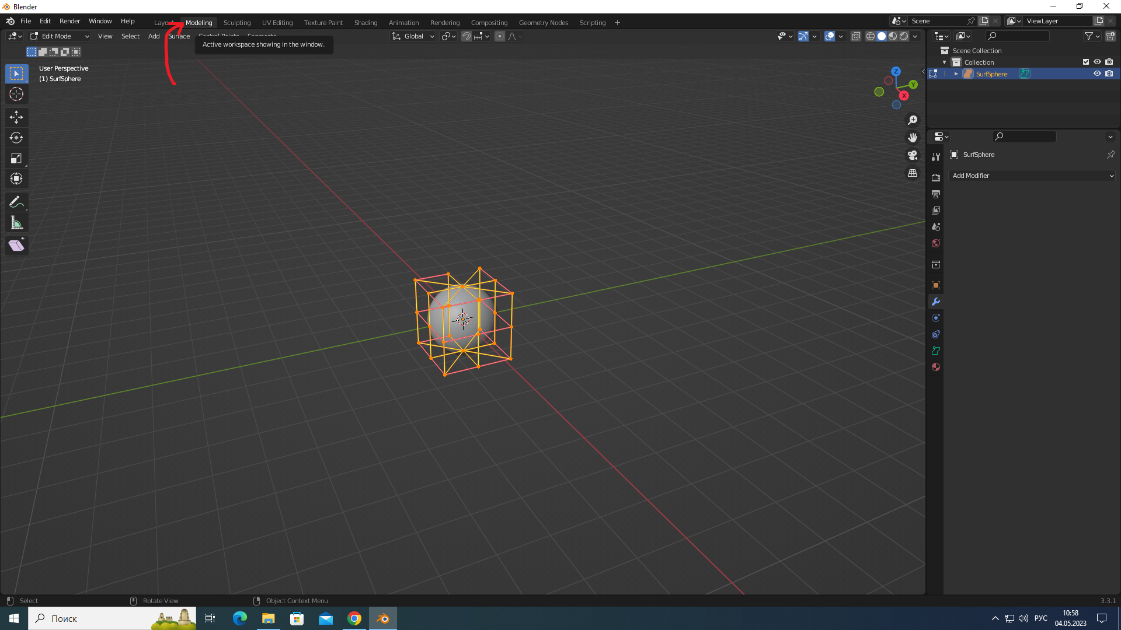Switch to Sculpting workspace tab
This screenshot has height=630, width=1121.
click(x=237, y=23)
